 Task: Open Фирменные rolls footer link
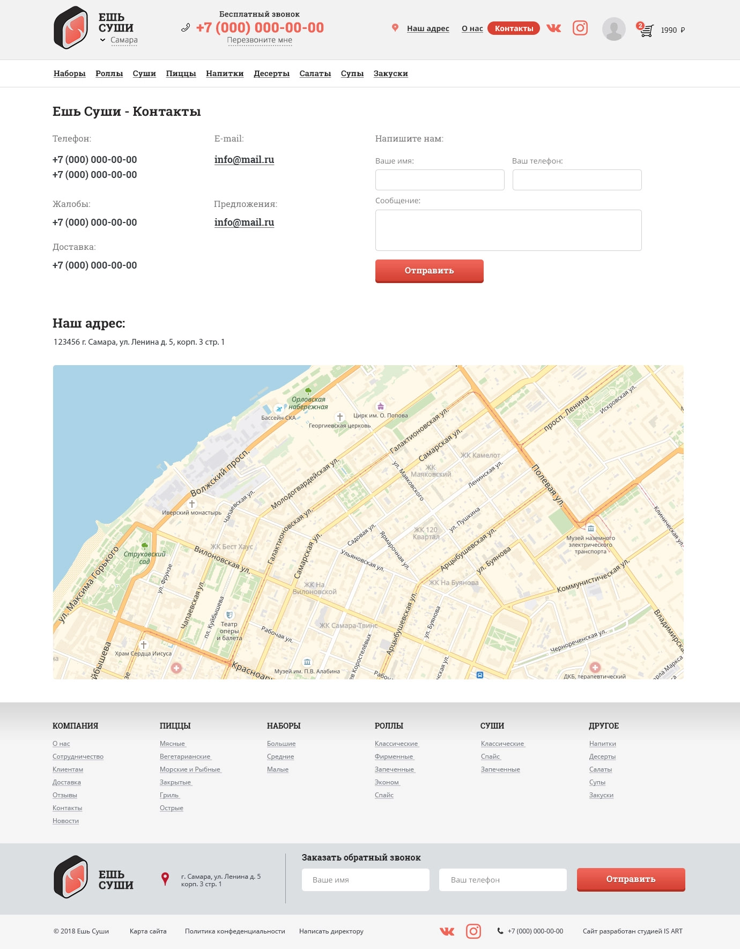(394, 757)
